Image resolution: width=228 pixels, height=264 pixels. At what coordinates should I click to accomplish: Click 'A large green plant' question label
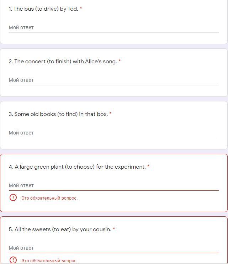click(x=77, y=167)
